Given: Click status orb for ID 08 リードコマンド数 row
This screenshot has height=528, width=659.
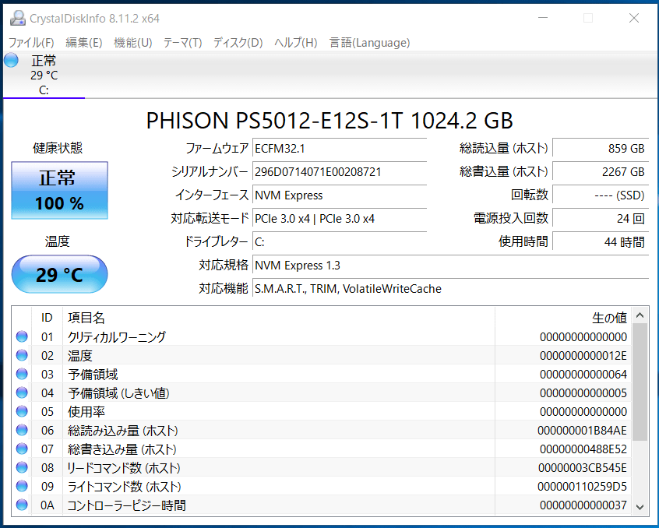Looking at the screenshot, I should (22, 467).
